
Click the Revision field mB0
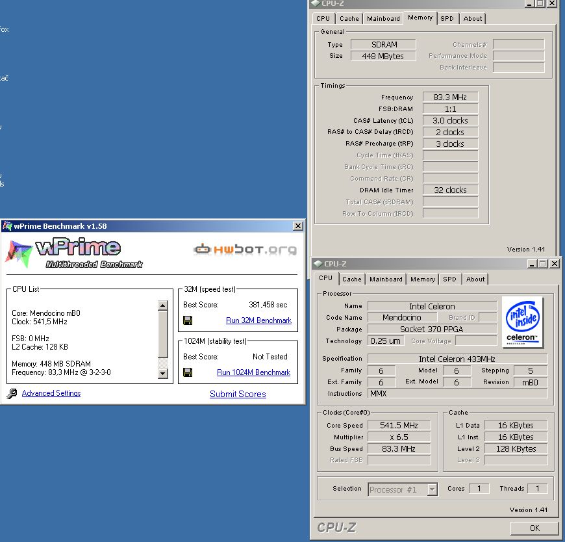point(531,382)
